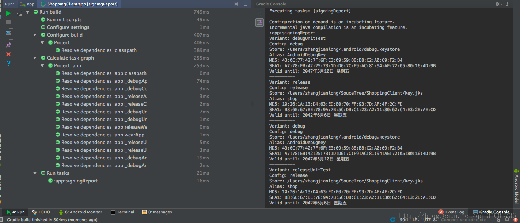Image resolution: width=520 pixels, height=223 pixels.
Task: Pin the Run tab with the pushpin icon
Action: click(8, 45)
